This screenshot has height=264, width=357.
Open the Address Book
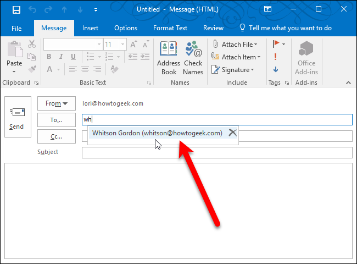169,58
